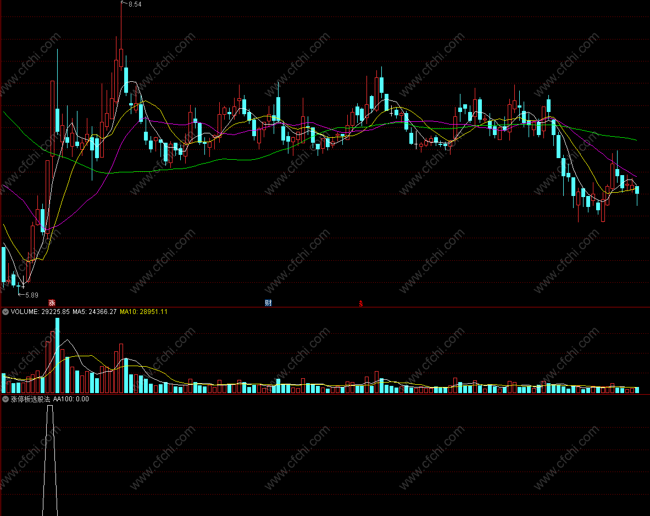Click the red S marker below the chart
This screenshot has width=650, height=516.
(x=361, y=304)
